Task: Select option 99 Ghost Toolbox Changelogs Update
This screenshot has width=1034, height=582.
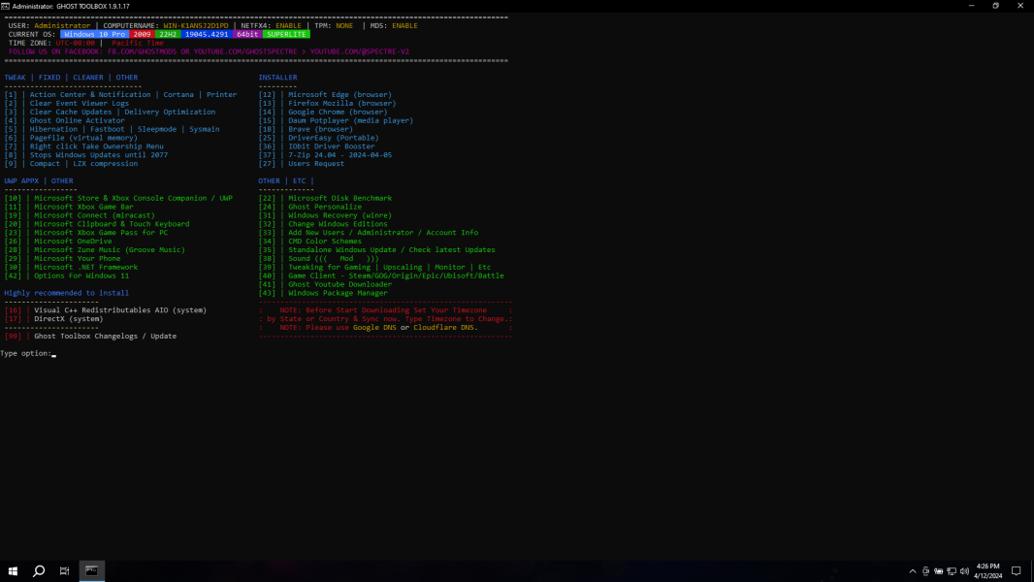Action: coord(90,337)
